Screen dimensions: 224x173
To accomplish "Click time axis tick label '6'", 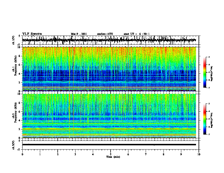I will point(128,154).
